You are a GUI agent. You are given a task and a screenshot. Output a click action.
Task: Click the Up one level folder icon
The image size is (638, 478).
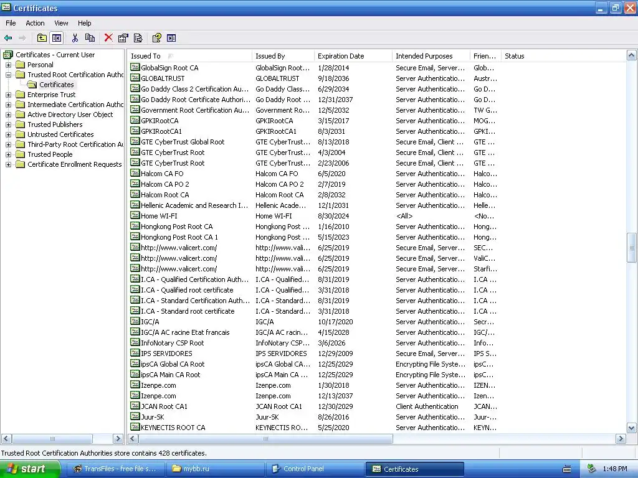tap(42, 38)
